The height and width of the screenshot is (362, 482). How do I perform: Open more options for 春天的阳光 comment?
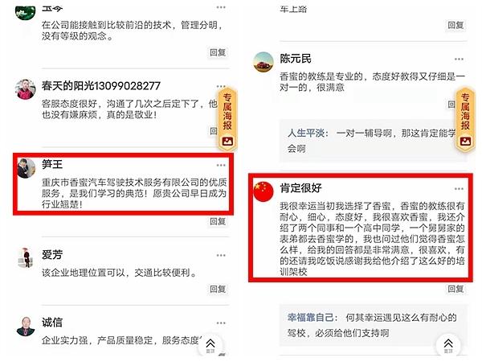[221, 86]
